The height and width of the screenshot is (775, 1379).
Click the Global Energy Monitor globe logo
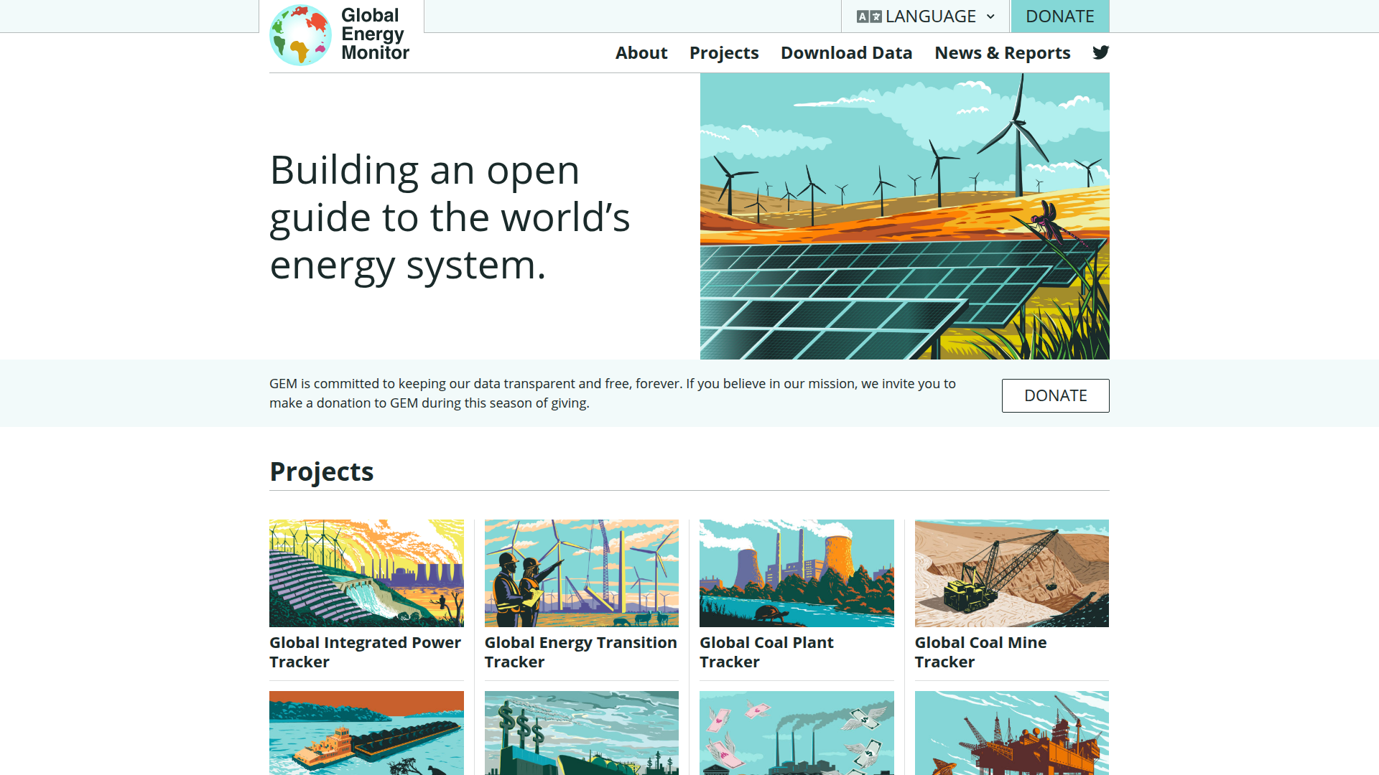[x=300, y=35]
